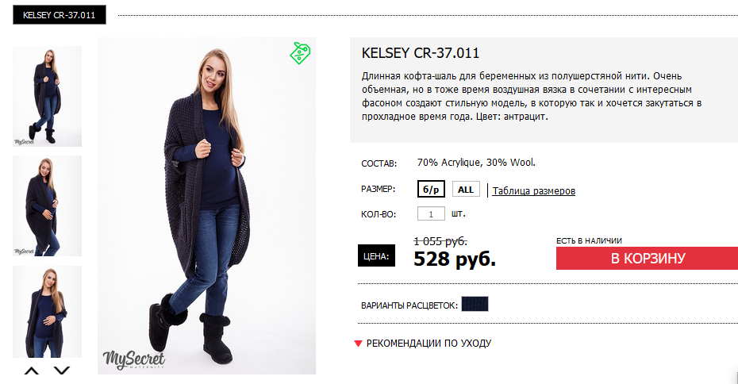Screen dimensions: 738x384
Task: Open first thumbnail of full-length pose
Action: pyautogui.click(x=47, y=96)
